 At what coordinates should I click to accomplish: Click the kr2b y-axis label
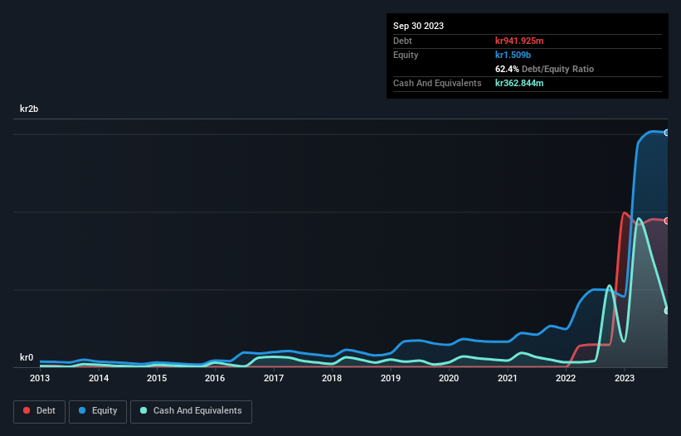29,109
